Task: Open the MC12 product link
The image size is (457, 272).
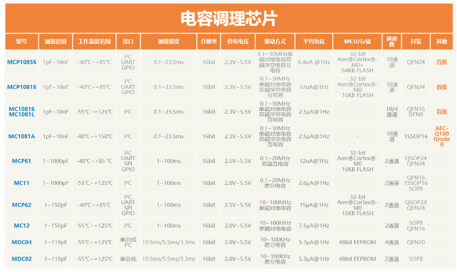Action: (22, 226)
